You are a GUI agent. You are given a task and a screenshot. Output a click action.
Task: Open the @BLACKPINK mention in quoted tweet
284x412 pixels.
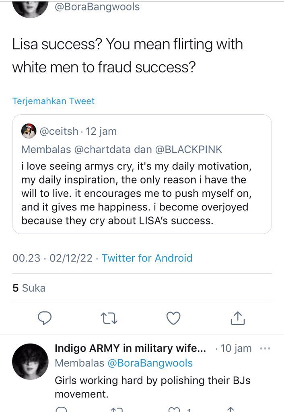(x=188, y=150)
